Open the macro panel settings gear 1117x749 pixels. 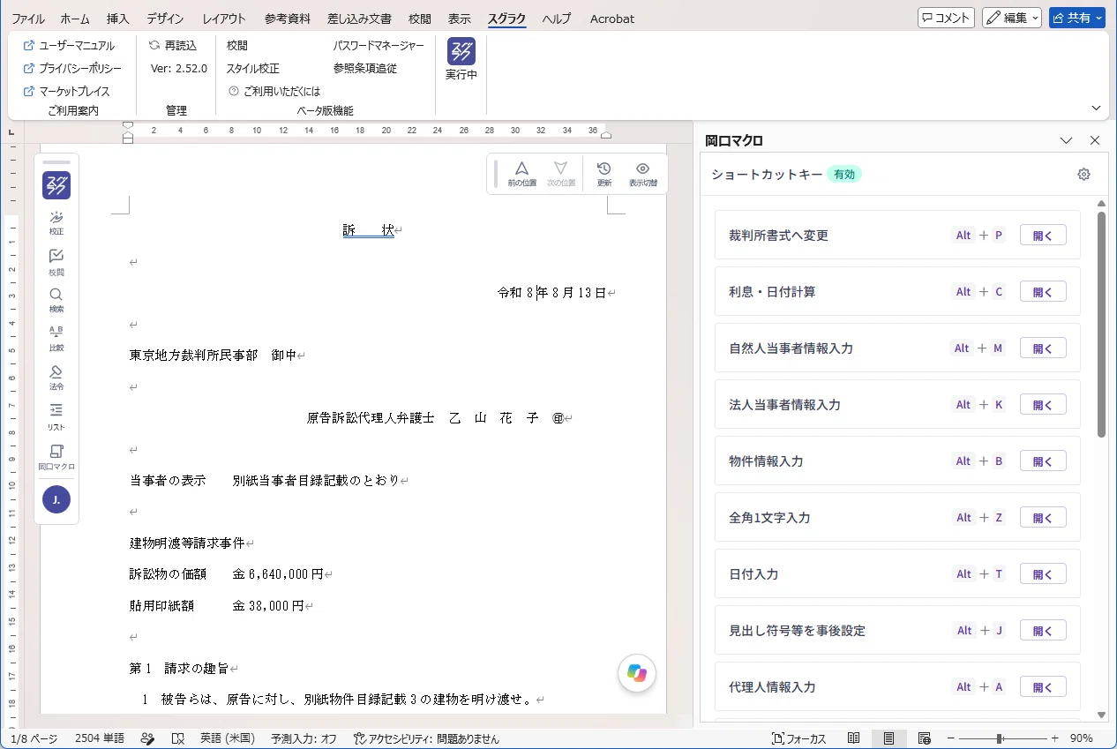point(1084,175)
